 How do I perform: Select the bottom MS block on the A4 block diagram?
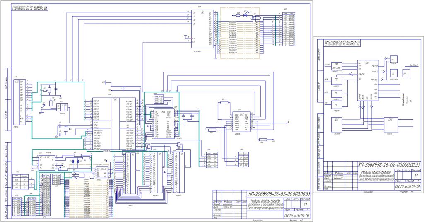[336, 105]
